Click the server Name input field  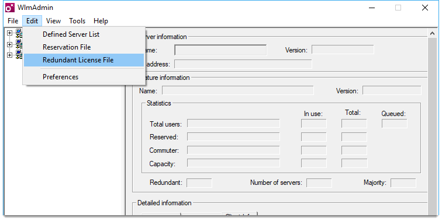point(220,50)
